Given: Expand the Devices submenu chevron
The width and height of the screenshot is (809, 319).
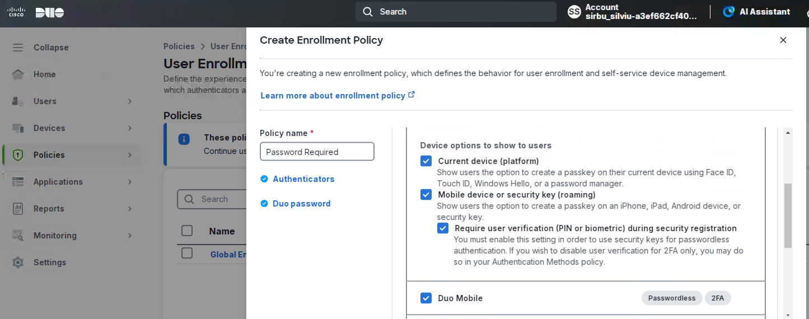Looking at the screenshot, I should (x=130, y=128).
